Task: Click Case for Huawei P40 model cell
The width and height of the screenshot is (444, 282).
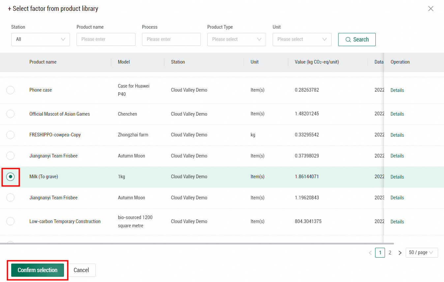Action: [x=133, y=90]
